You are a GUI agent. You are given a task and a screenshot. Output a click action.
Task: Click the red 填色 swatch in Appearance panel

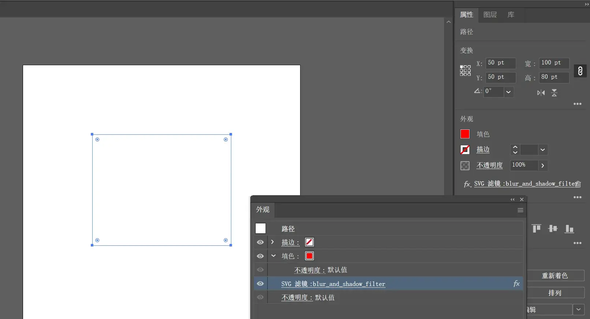(x=309, y=256)
